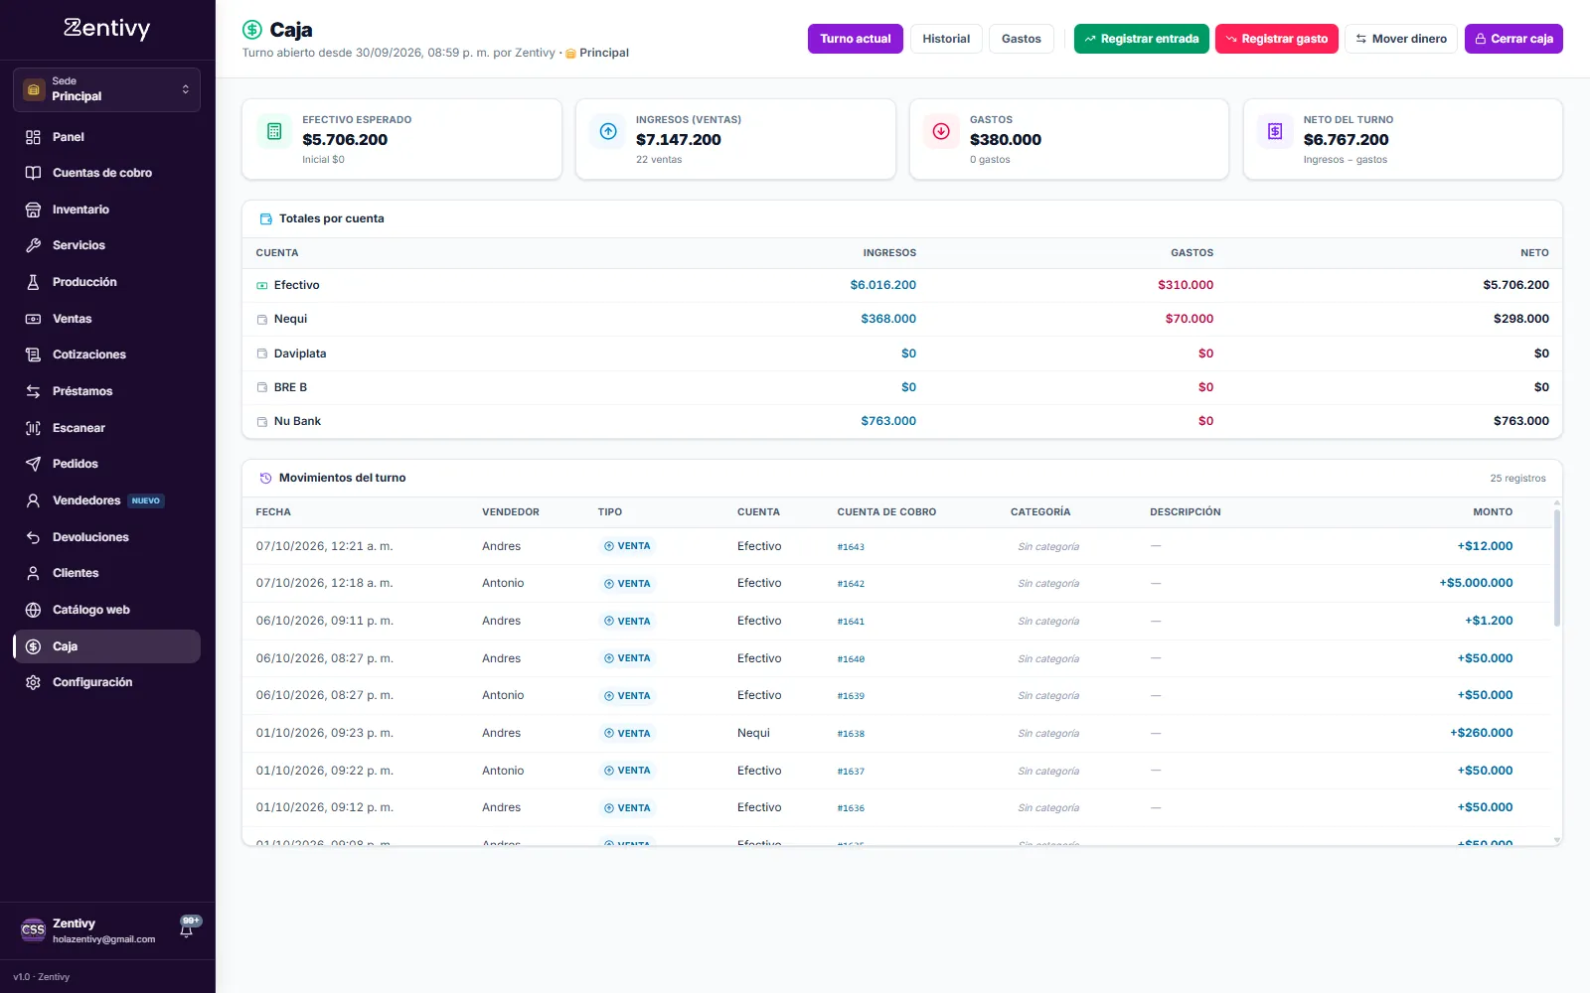
Task: Select the Nequi account row name
Action: coord(290,319)
